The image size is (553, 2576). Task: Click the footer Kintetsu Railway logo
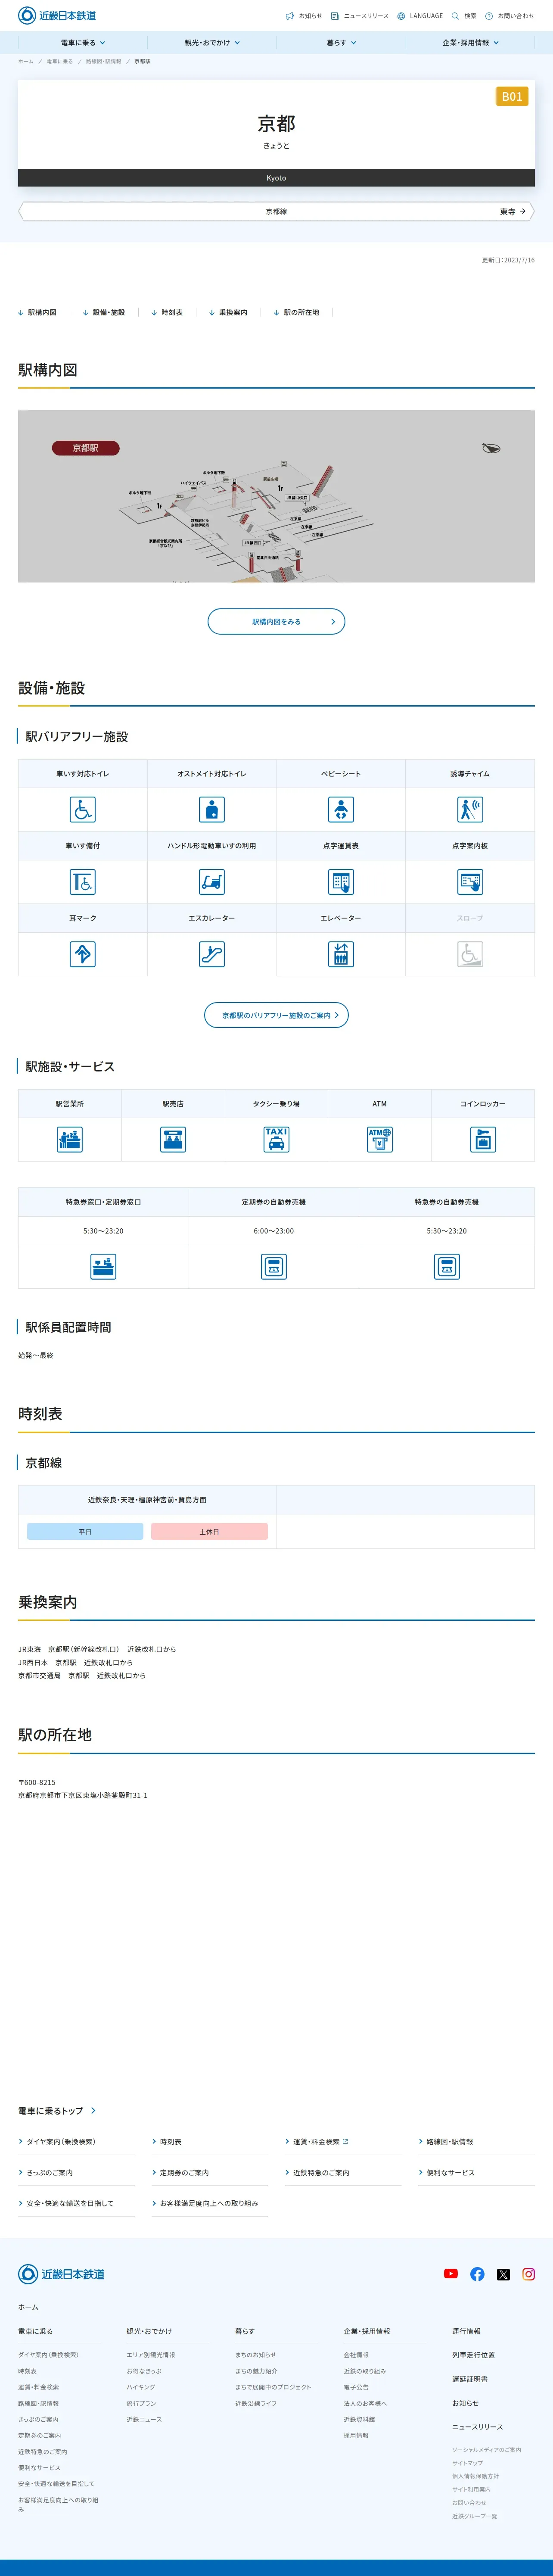pyautogui.click(x=61, y=2274)
